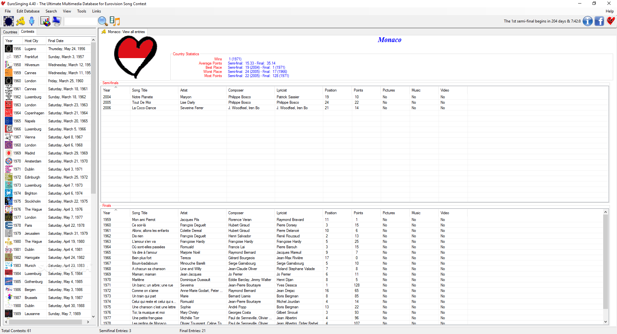The height and width of the screenshot is (334, 617).
Task: Select the 1967 Boum-badaboum final entry
Action: pos(352,263)
